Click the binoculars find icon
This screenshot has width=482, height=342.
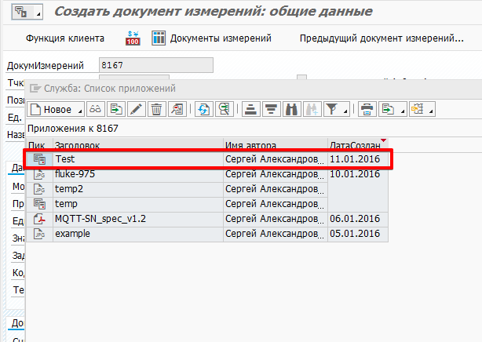[x=292, y=110]
